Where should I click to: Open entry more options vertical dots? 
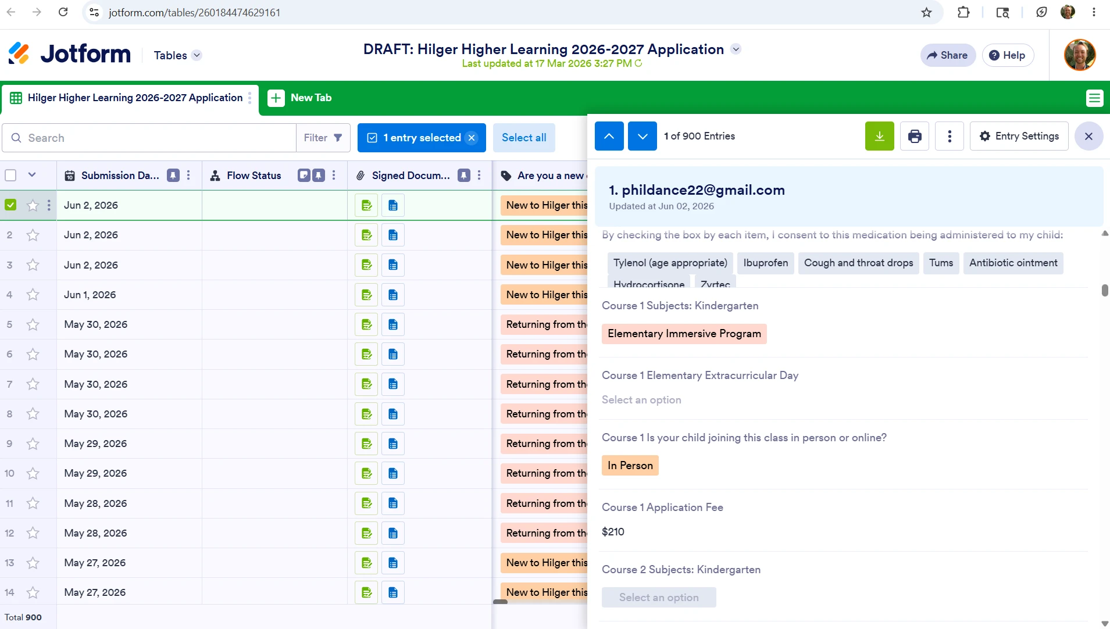tap(949, 136)
